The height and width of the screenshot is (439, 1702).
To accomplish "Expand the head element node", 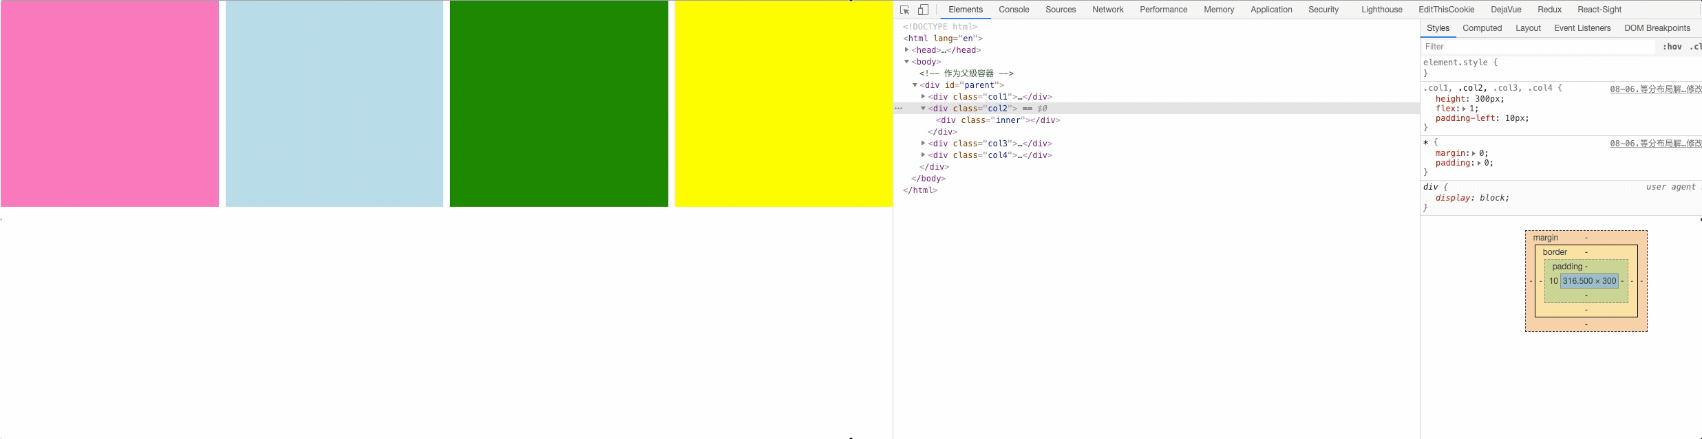I will click(x=906, y=50).
